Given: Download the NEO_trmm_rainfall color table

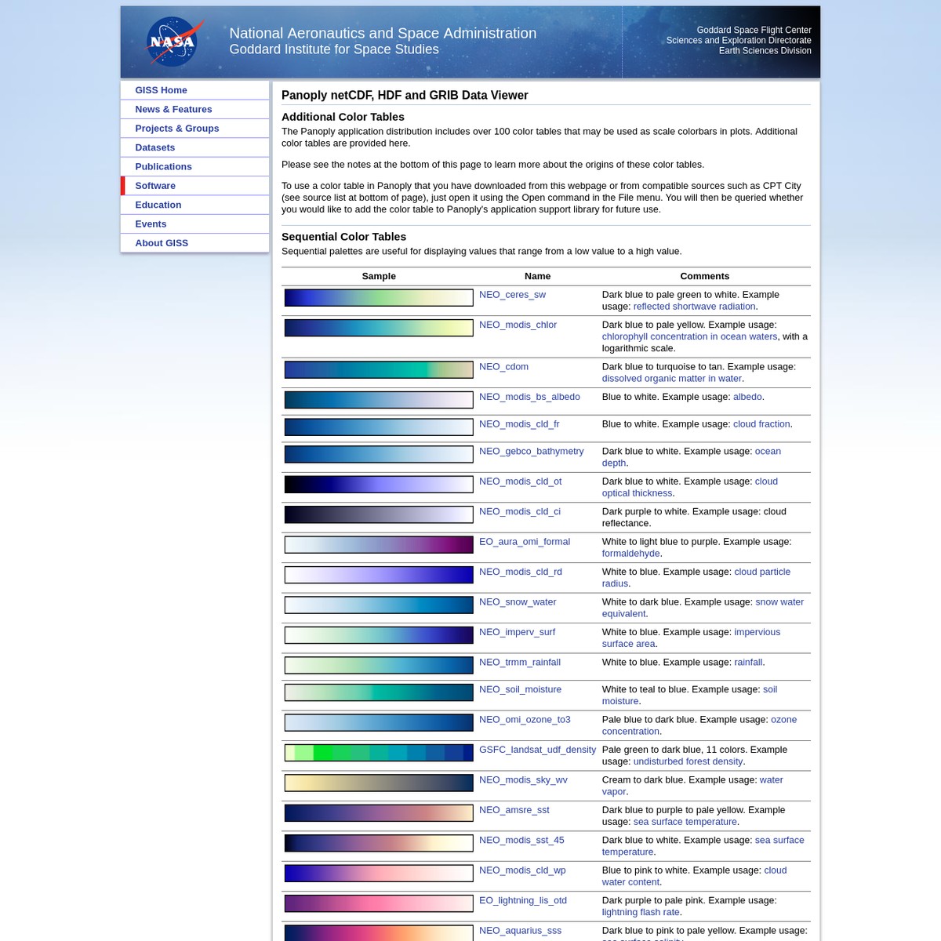Looking at the screenshot, I should pos(520,663).
